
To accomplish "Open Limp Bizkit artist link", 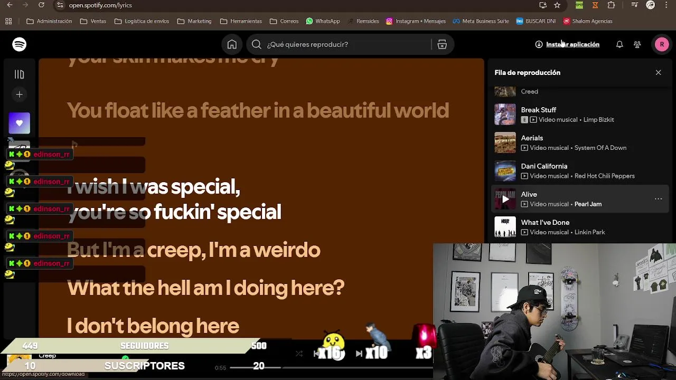I will [598, 120].
